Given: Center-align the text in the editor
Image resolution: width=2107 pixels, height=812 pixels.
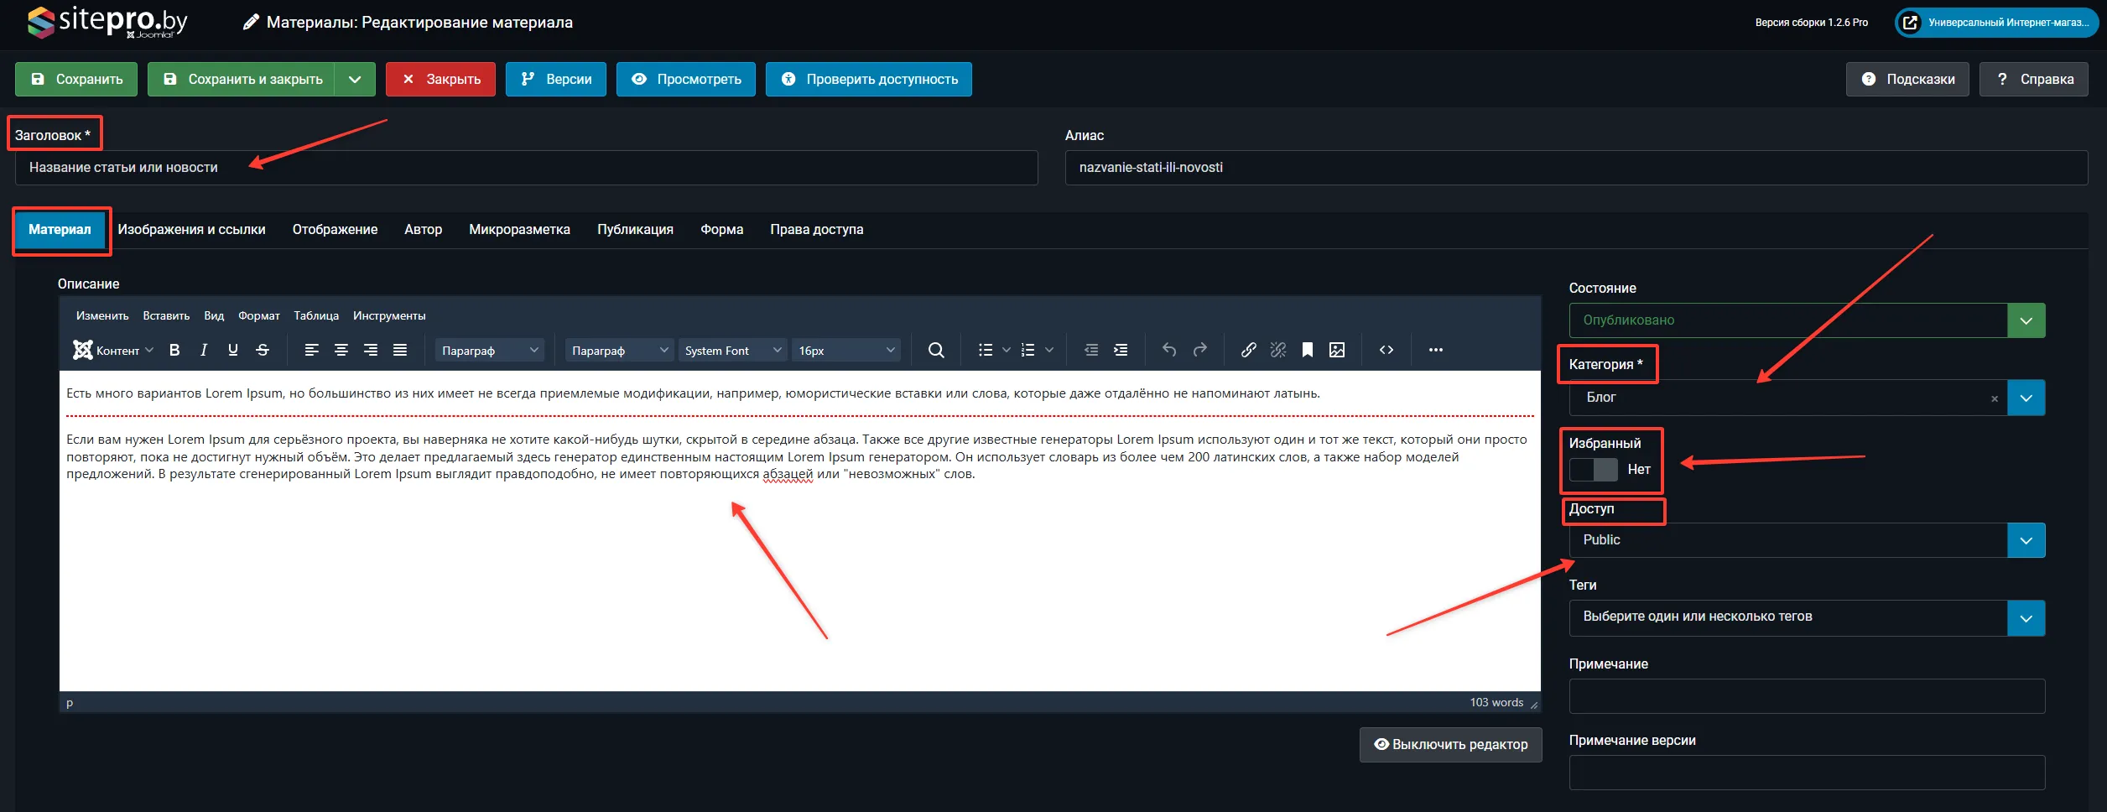Looking at the screenshot, I should 341,350.
